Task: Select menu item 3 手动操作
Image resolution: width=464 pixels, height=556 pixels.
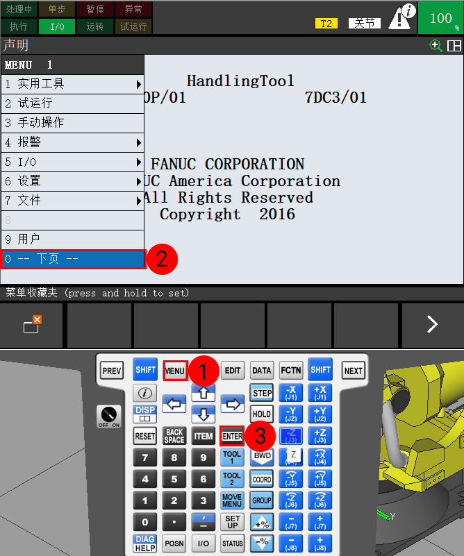Action: click(x=73, y=123)
